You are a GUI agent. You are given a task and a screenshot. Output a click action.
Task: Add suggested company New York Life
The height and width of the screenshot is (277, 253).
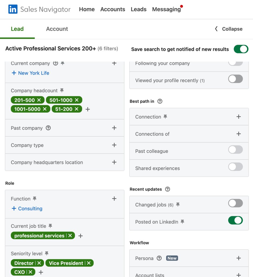tap(30, 73)
